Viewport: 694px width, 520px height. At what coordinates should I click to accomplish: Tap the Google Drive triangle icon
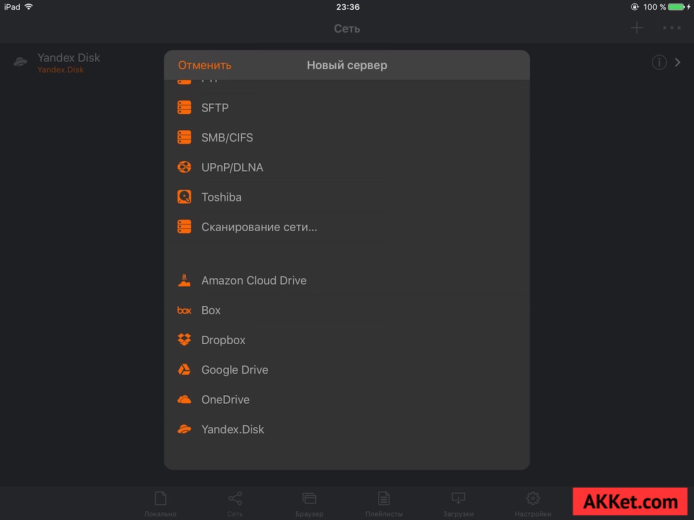(x=184, y=370)
